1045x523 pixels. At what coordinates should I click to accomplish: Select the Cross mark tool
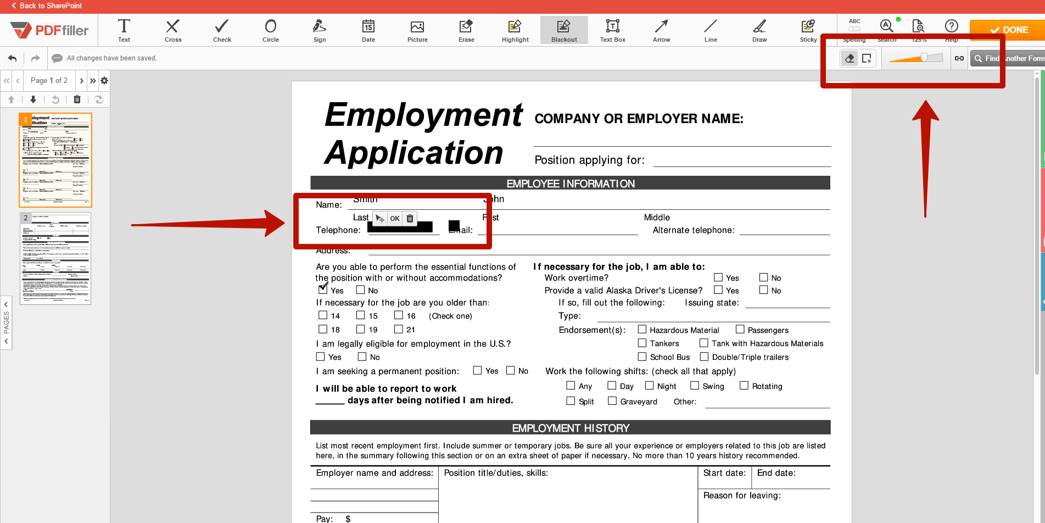click(172, 30)
